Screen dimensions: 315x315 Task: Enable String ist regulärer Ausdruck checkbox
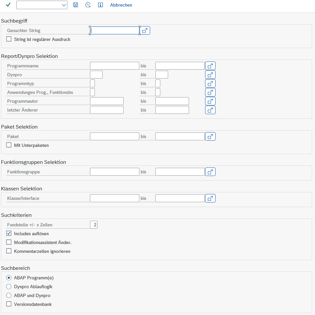9,39
